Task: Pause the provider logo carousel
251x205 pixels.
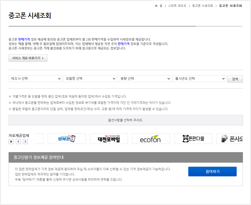Action: 11,141
